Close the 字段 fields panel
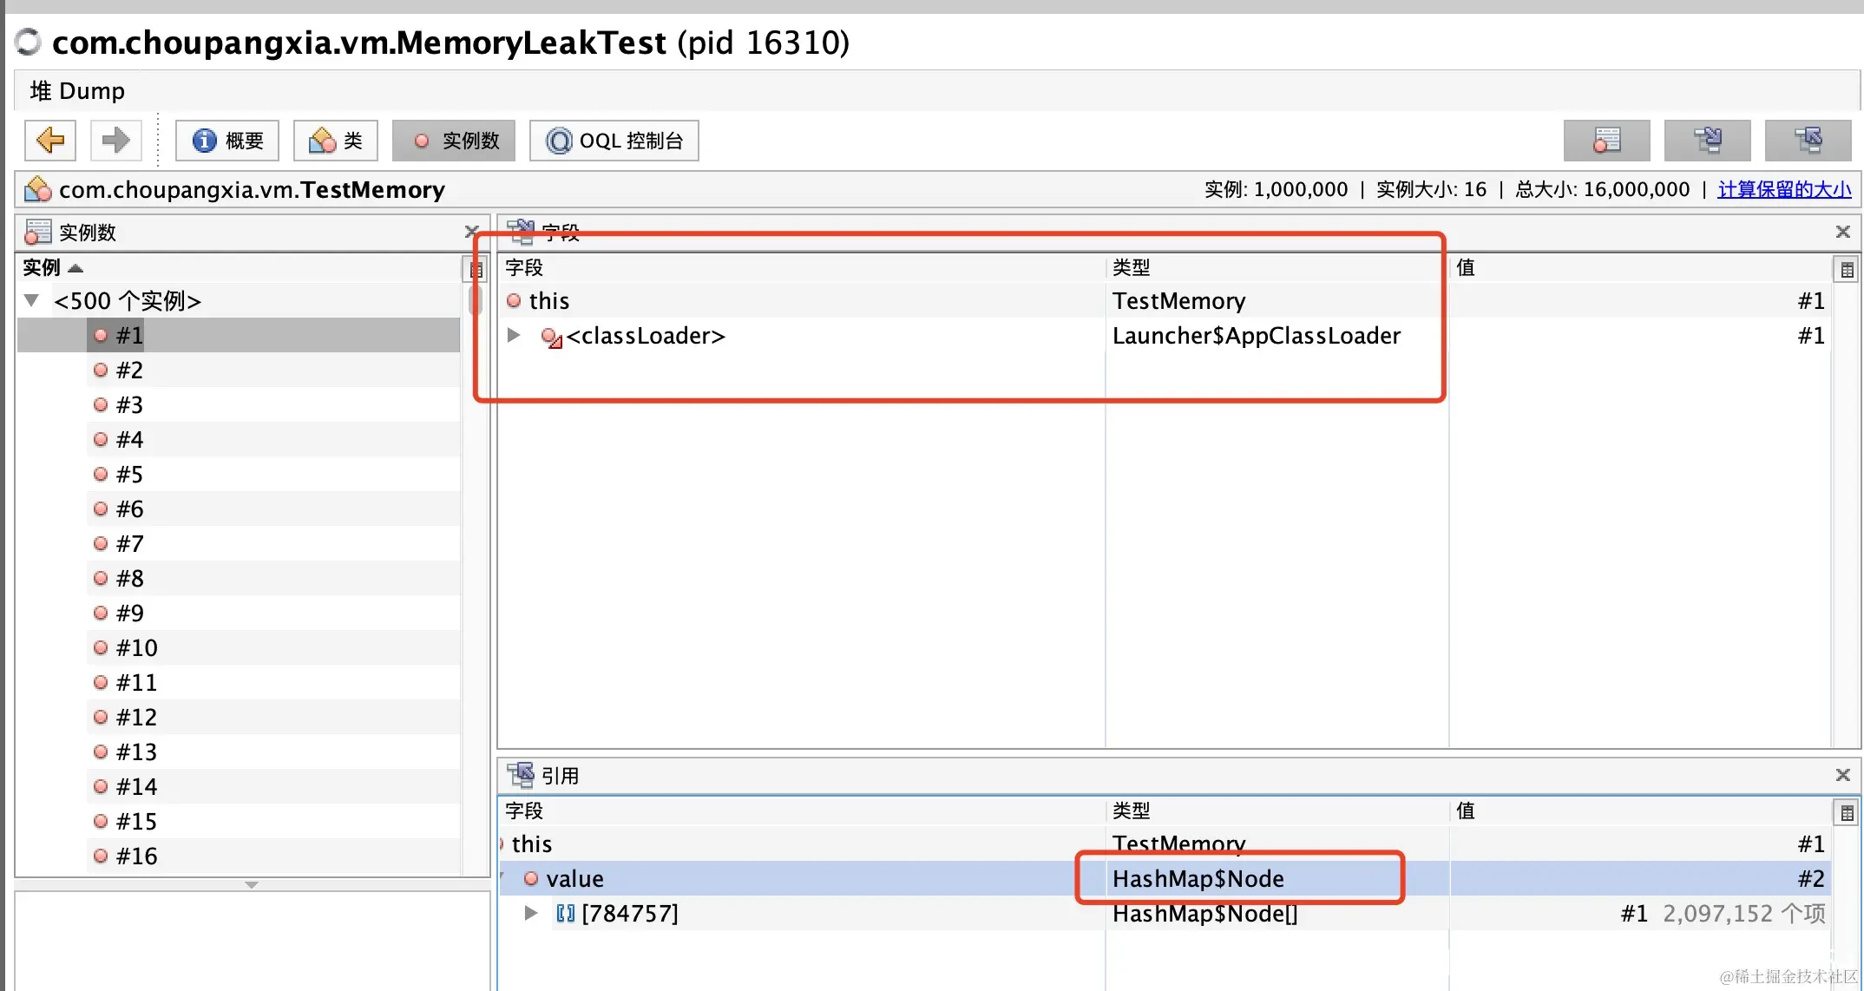The width and height of the screenshot is (1864, 991). tap(1842, 232)
